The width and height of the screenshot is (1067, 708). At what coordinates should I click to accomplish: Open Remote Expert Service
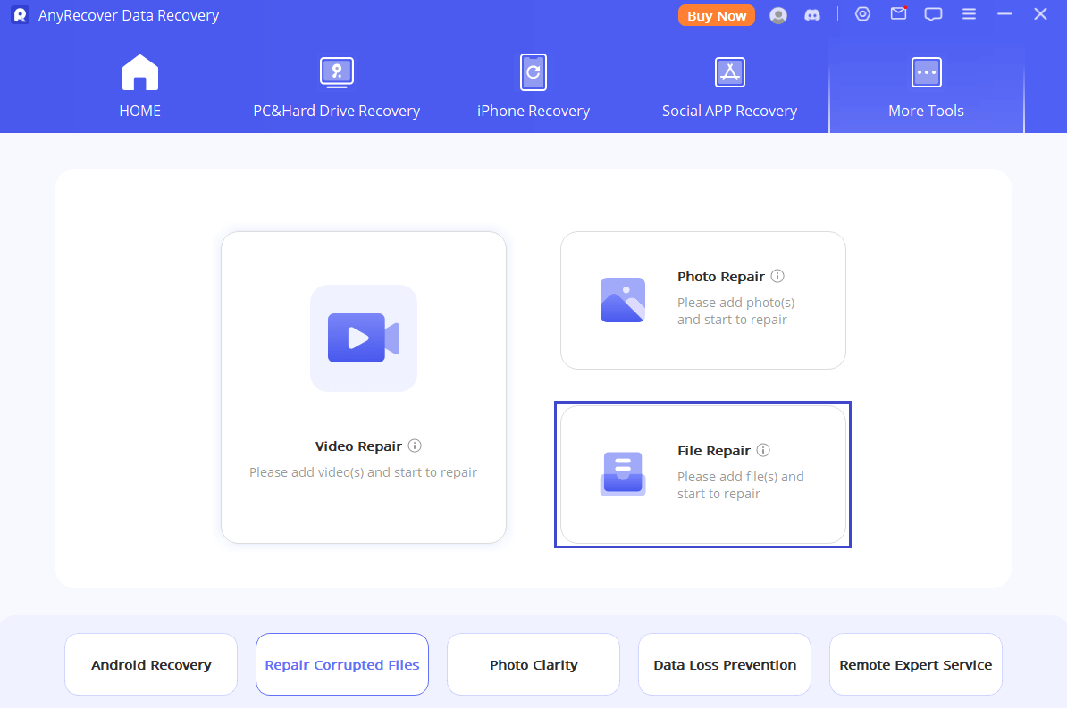[915, 664]
